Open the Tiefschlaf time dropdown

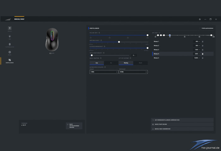coord(133,72)
